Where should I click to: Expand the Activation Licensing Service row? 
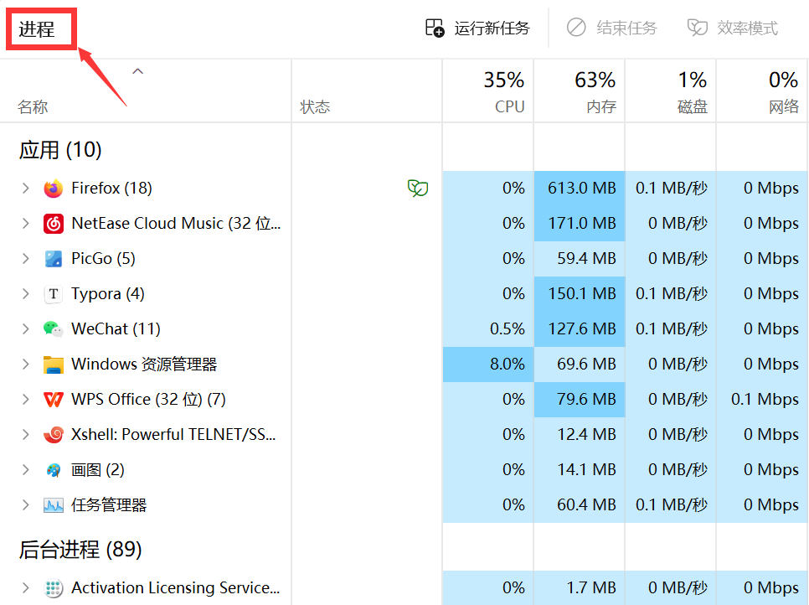25,587
